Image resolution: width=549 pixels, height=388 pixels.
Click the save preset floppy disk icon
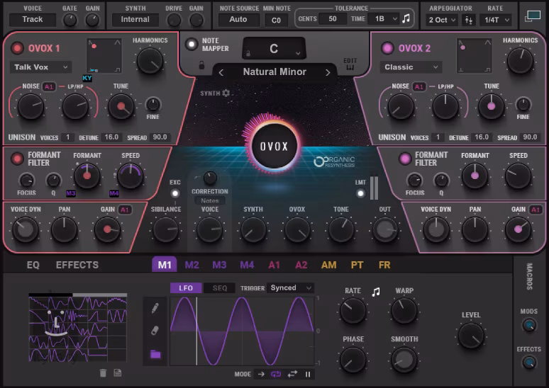118,373
